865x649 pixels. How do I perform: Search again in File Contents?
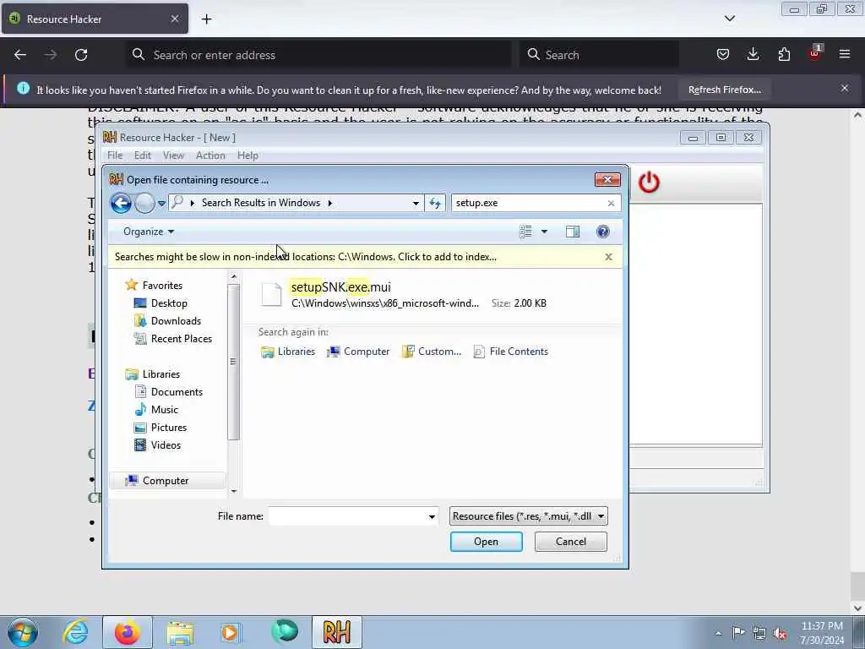[511, 352]
